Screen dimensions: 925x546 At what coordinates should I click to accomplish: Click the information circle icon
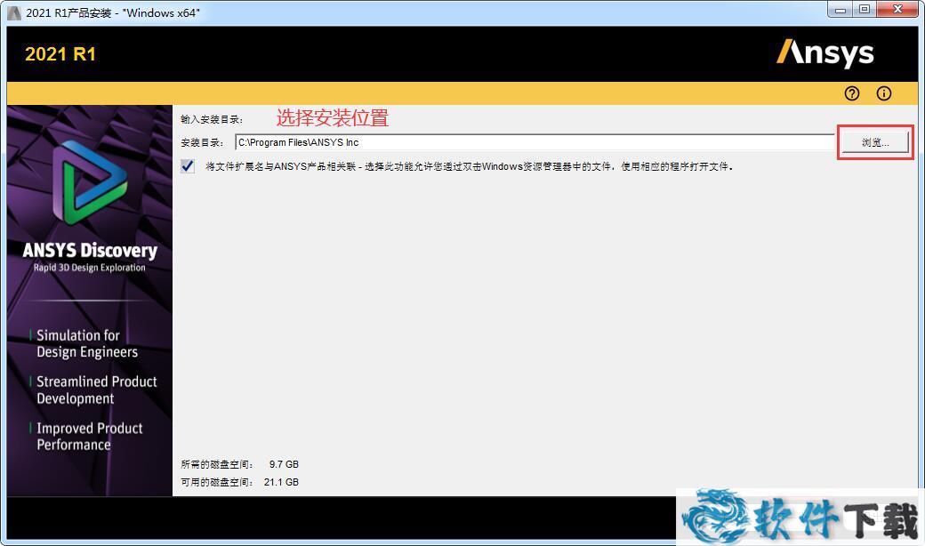point(883,93)
